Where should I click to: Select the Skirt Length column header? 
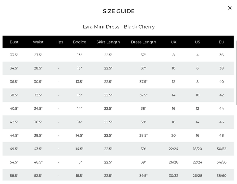(x=108, y=42)
